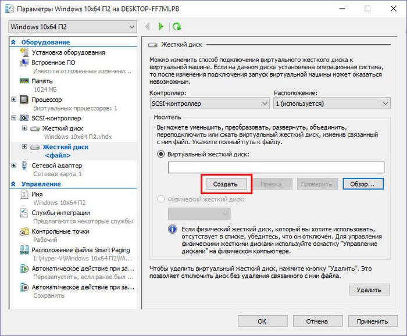Click the greyed back arrow icon in the toolbar
The height and width of the screenshot is (336, 407).
tap(148, 27)
